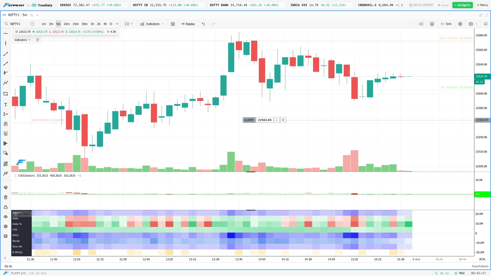Select the long position tool

click(x=6, y=124)
